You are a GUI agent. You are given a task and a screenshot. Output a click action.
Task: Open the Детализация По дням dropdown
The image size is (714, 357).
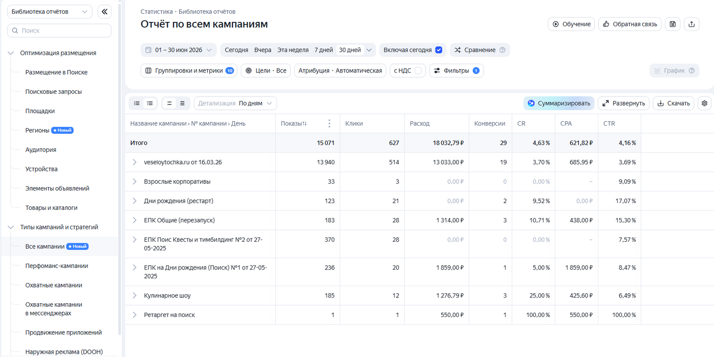[x=235, y=103]
